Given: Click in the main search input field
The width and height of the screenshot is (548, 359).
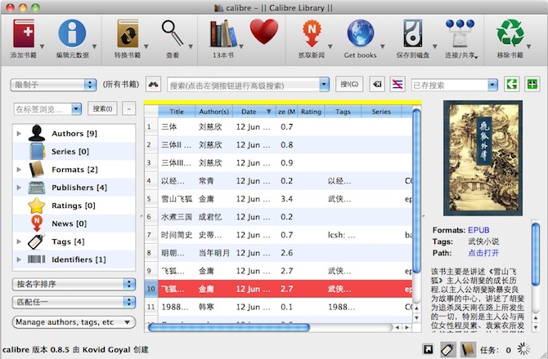Looking at the screenshot, I should click(x=244, y=85).
